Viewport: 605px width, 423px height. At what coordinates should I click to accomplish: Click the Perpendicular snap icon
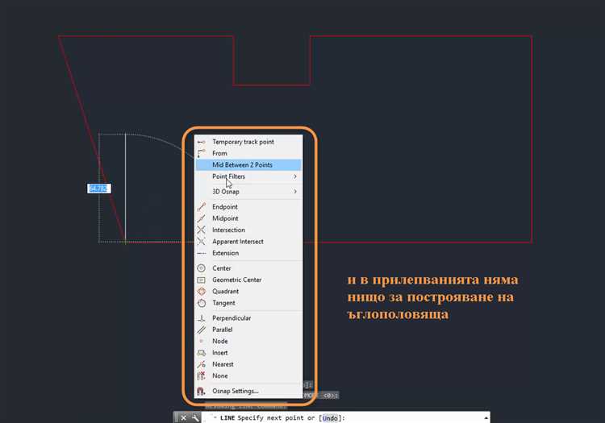201,318
